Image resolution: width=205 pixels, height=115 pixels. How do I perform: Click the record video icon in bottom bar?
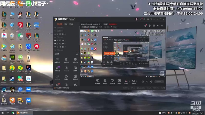point(143,82)
